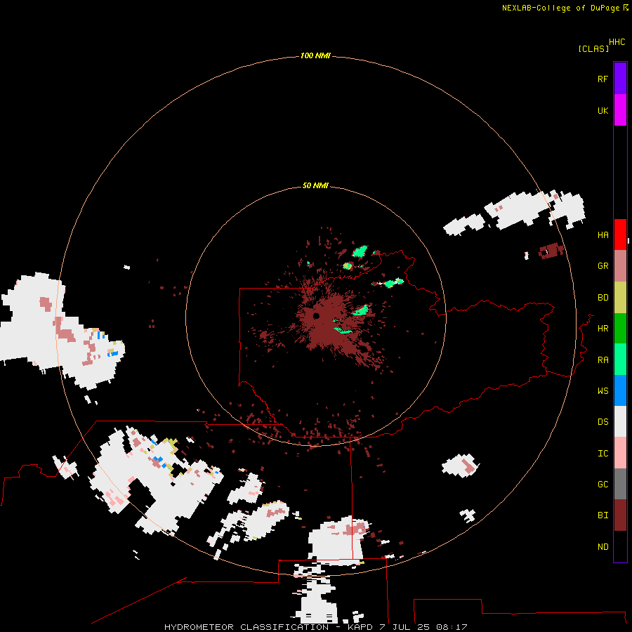Select the GR legend color block

pyautogui.click(x=620, y=266)
